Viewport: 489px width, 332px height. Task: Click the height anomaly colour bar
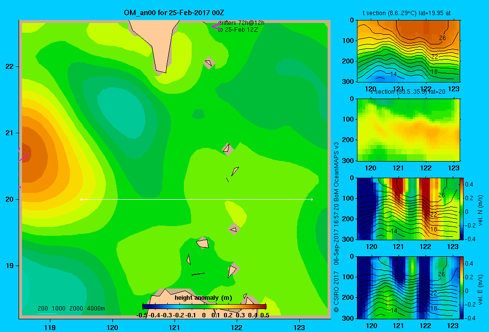204,307
